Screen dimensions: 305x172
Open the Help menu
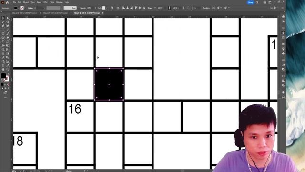[67, 2]
